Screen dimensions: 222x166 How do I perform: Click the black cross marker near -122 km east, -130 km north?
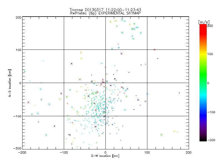point(54,126)
